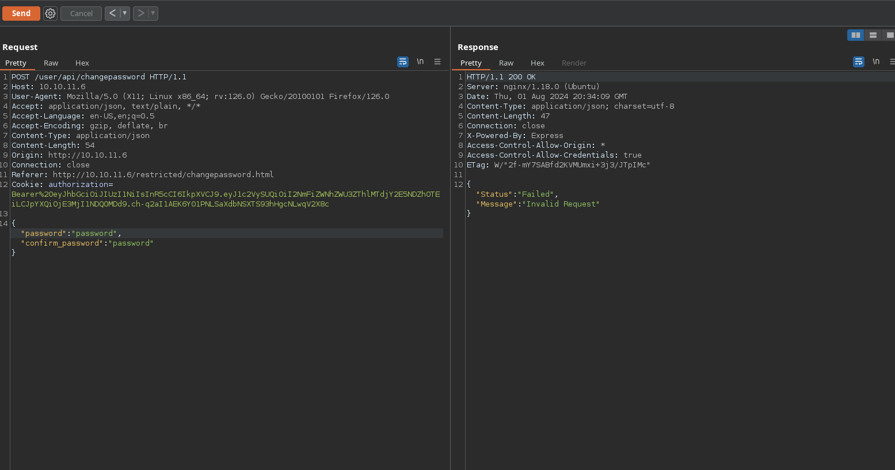Viewport: 895px width, 470px height.
Task: Click the Access-Control-Allow-Origin response header
Action: coord(536,146)
